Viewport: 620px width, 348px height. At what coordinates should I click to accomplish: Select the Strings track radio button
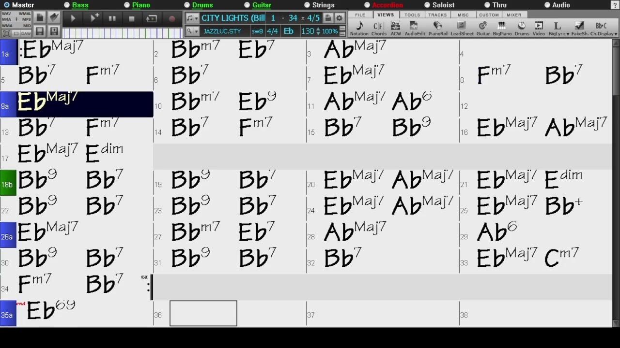307,5
